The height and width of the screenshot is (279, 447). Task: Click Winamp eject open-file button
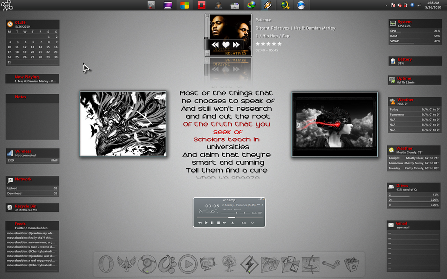pos(232,223)
